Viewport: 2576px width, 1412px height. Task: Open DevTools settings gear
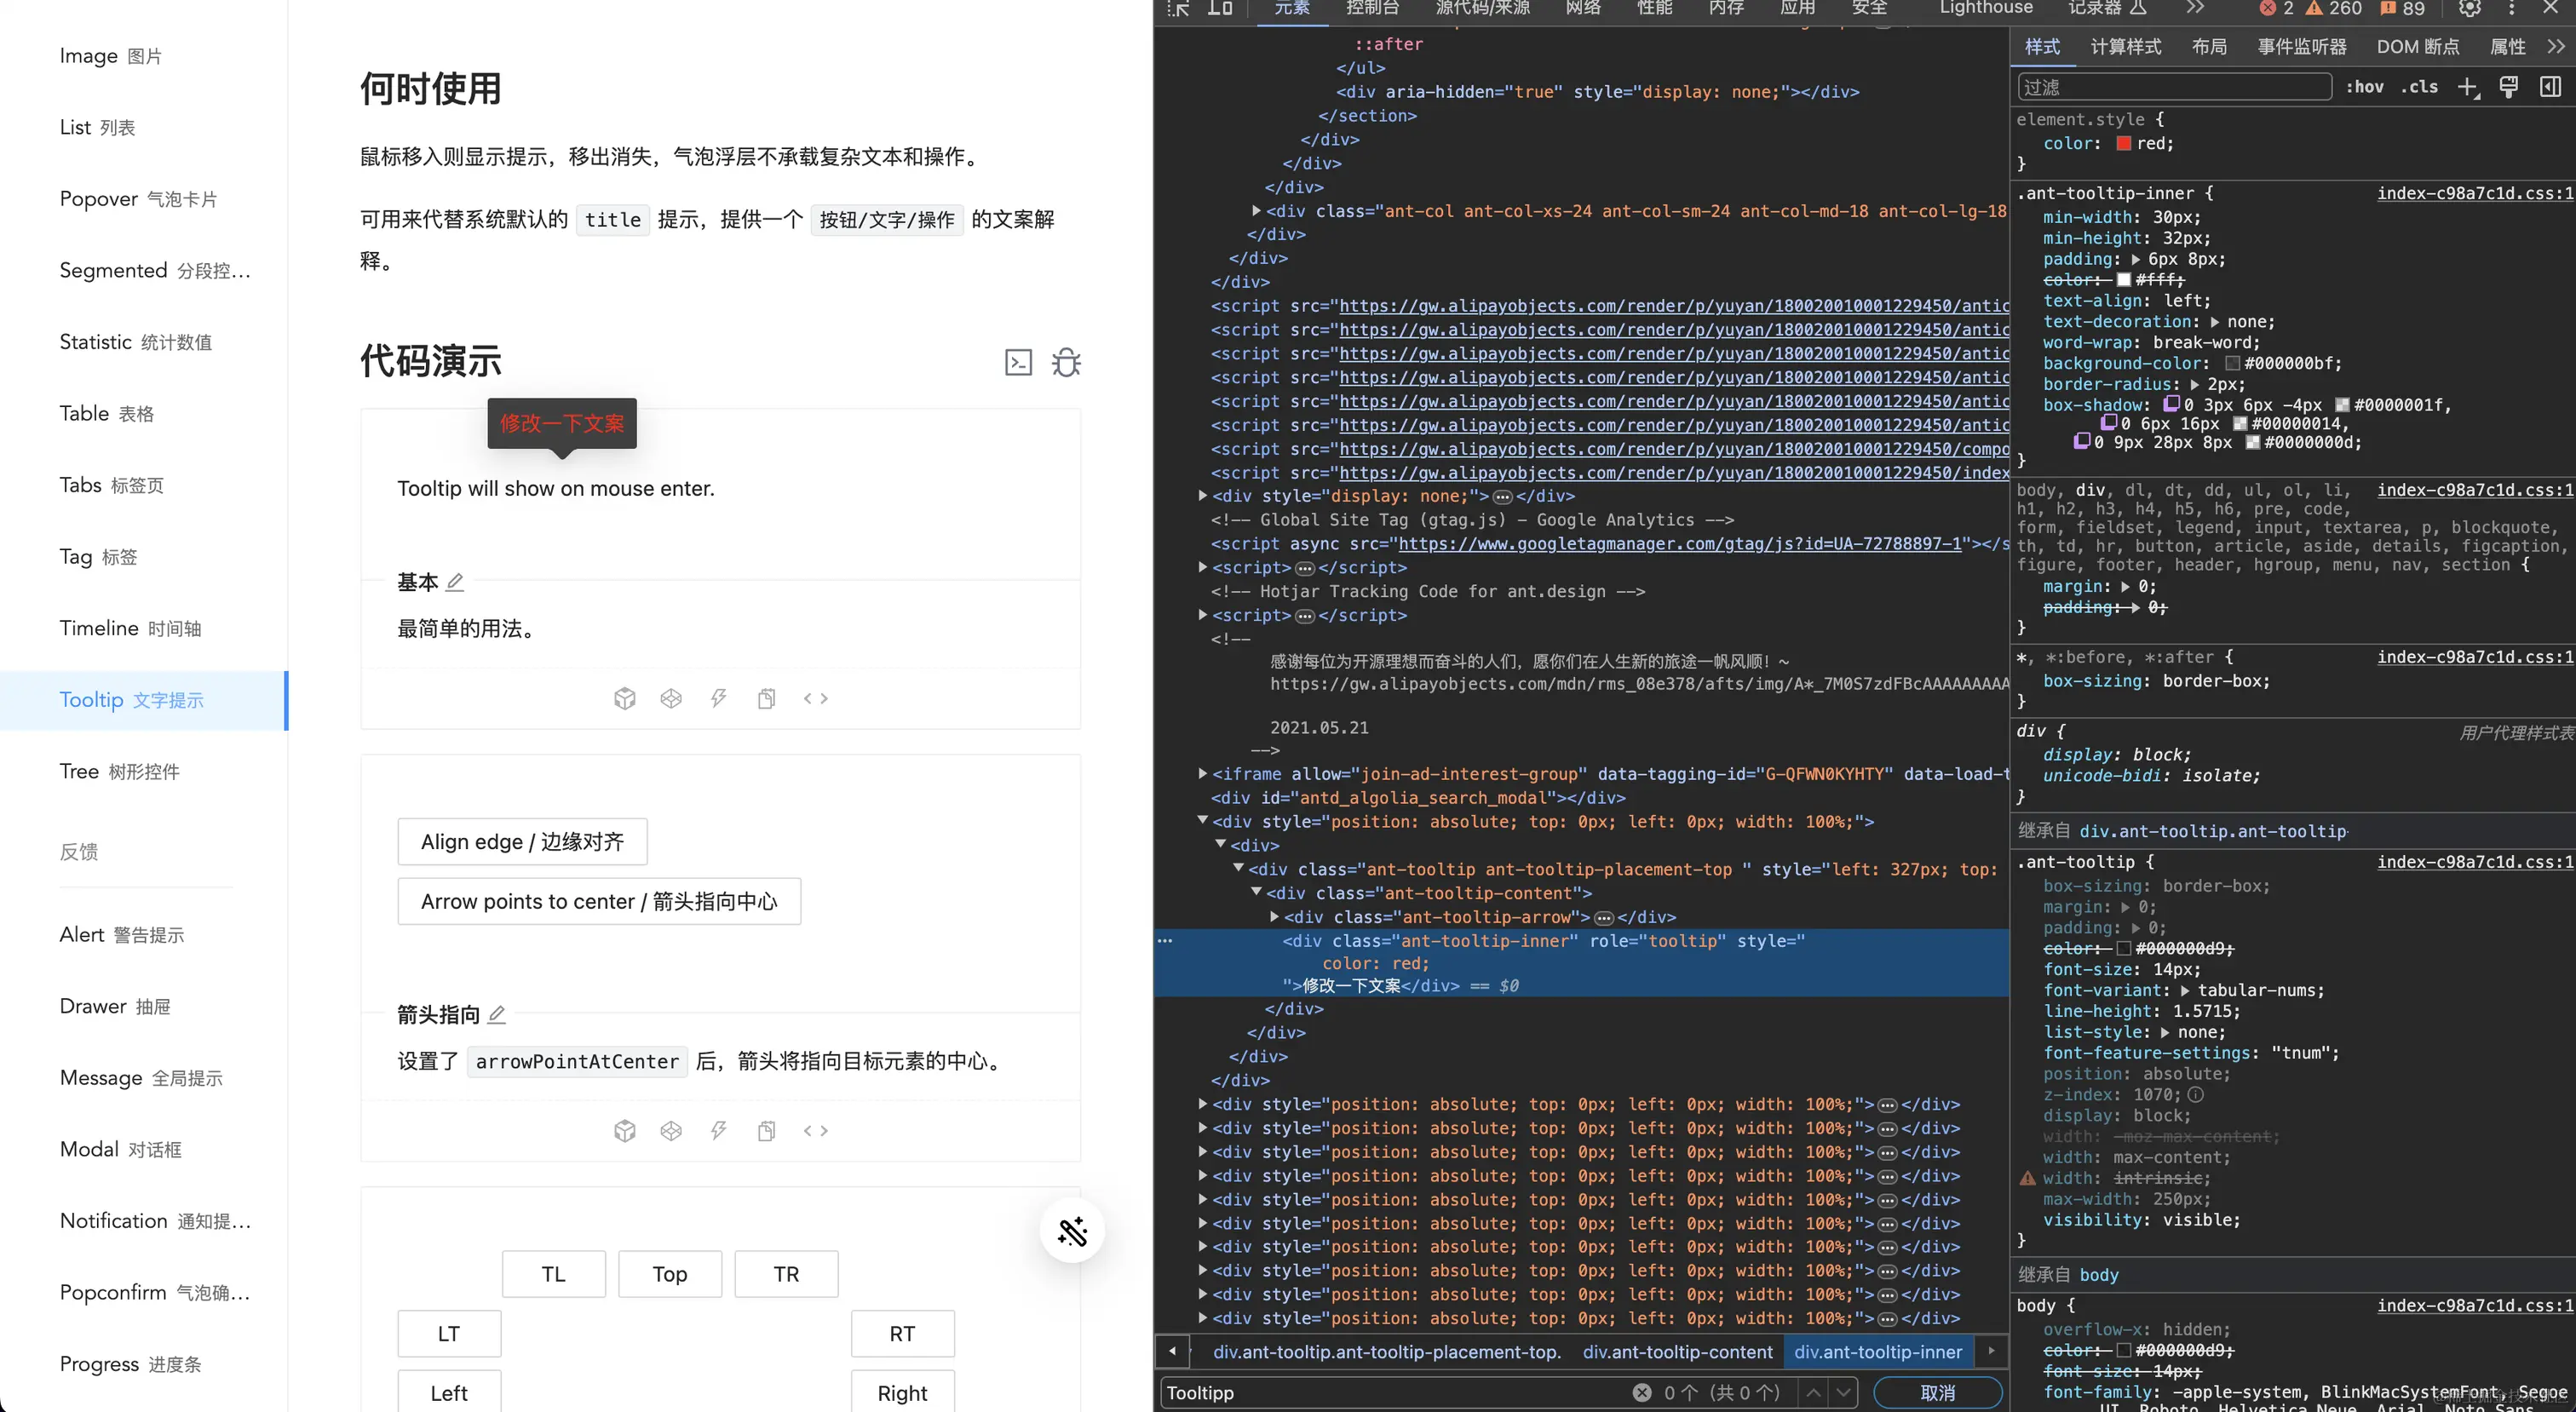coord(2469,8)
